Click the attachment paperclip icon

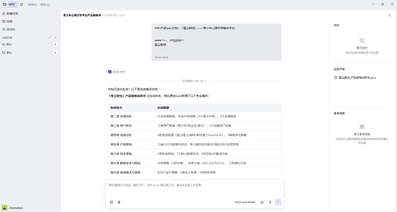pyautogui.click(x=119, y=202)
